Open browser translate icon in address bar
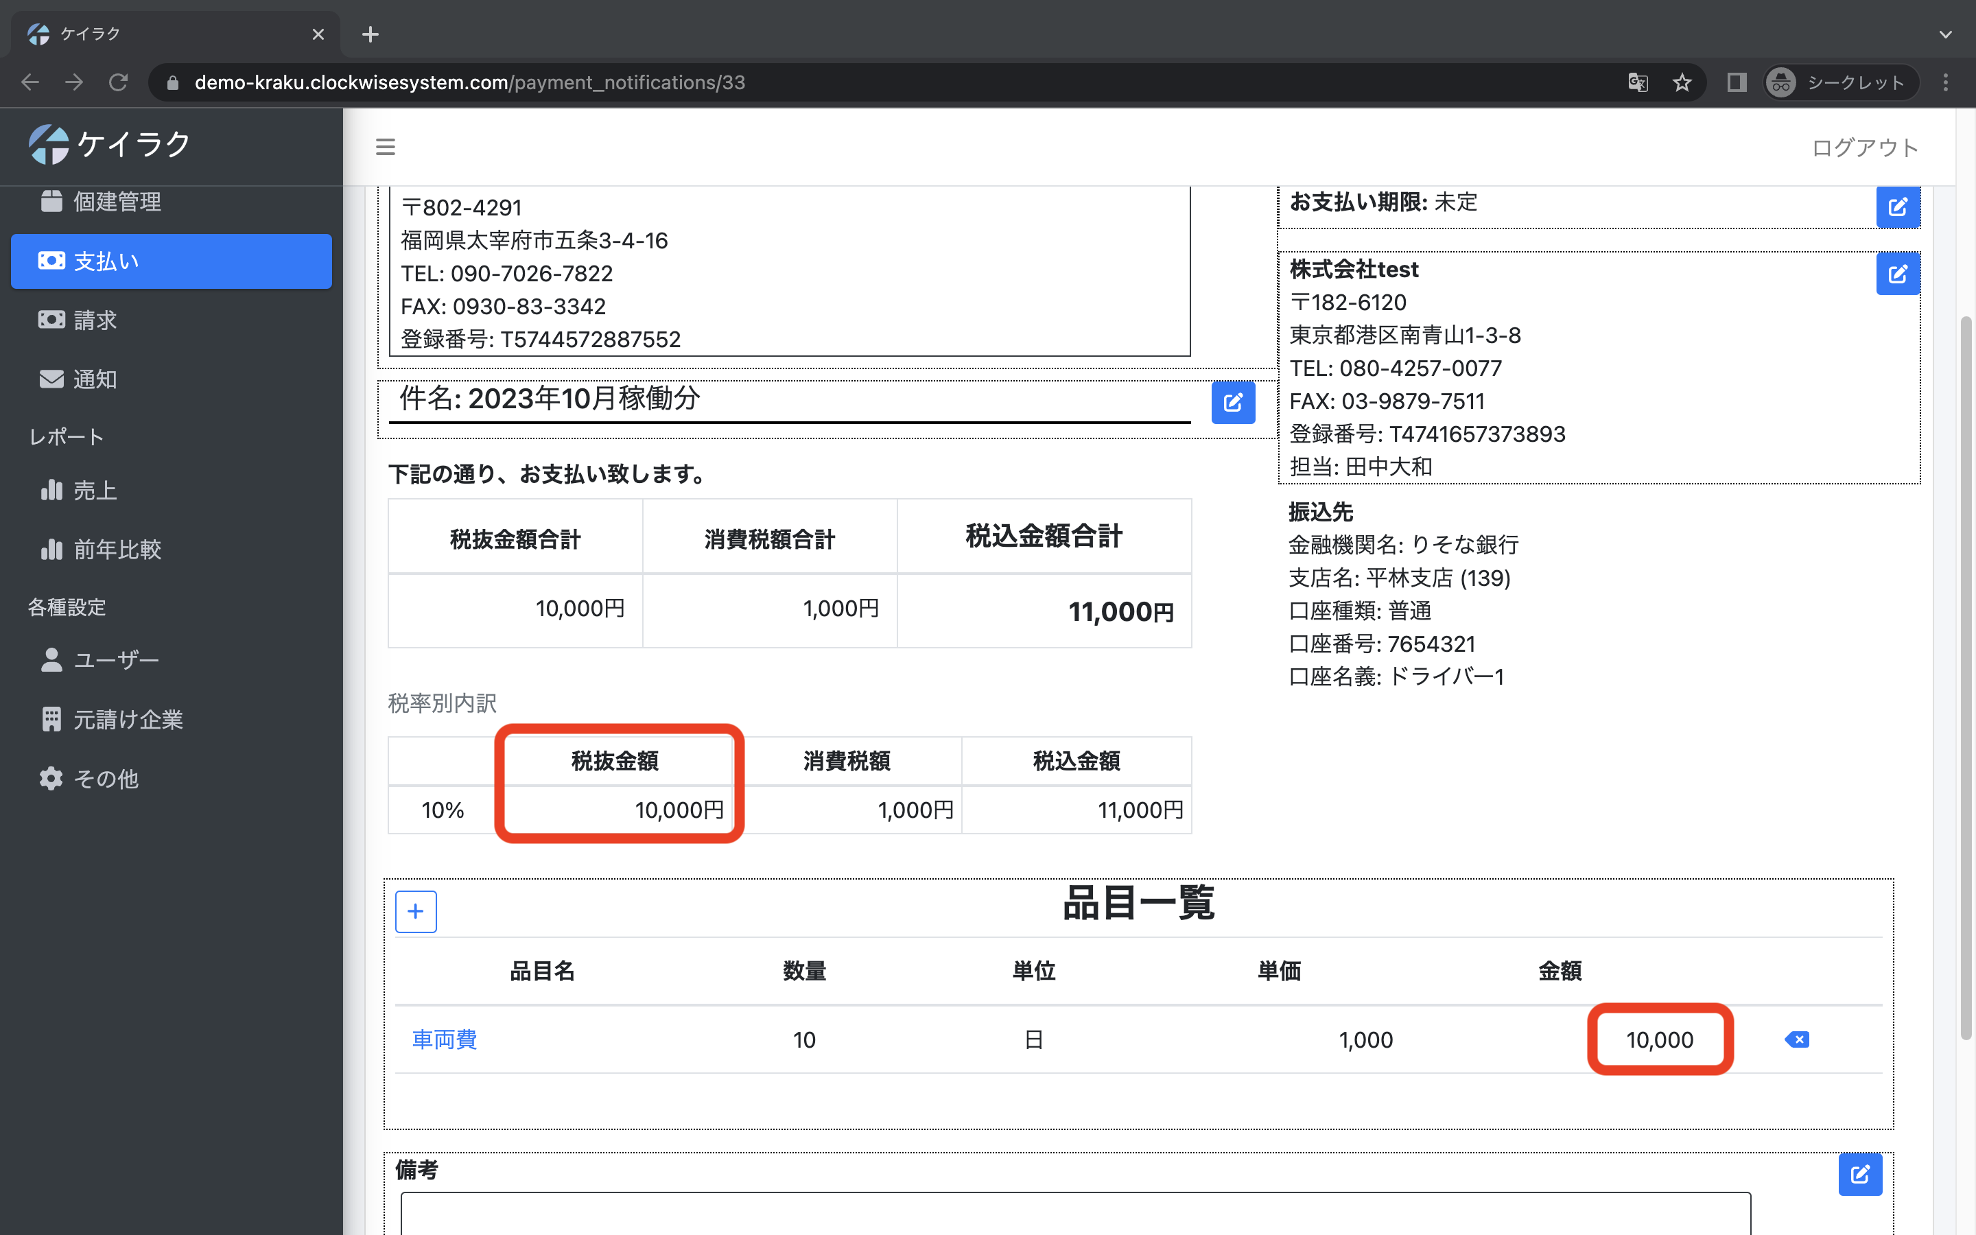Screen dimensions: 1976x1235 [x=1637, y=82]
